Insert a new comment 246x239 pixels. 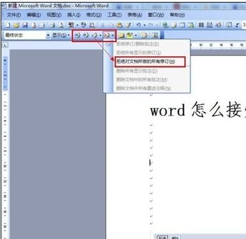pos(121,35)
